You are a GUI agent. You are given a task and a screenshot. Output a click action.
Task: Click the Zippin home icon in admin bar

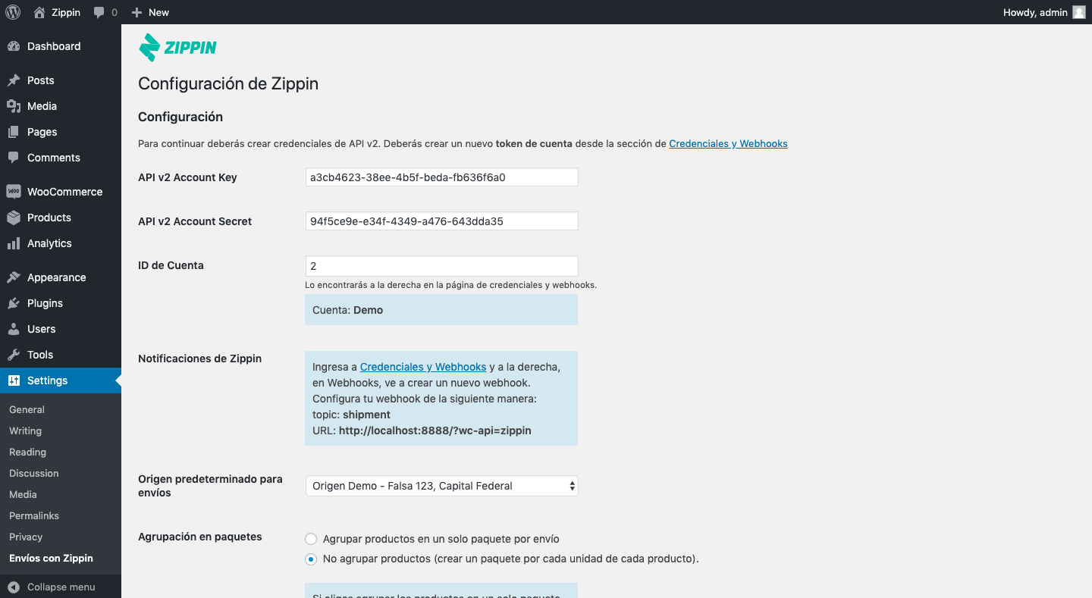click(x=39, y=12)
